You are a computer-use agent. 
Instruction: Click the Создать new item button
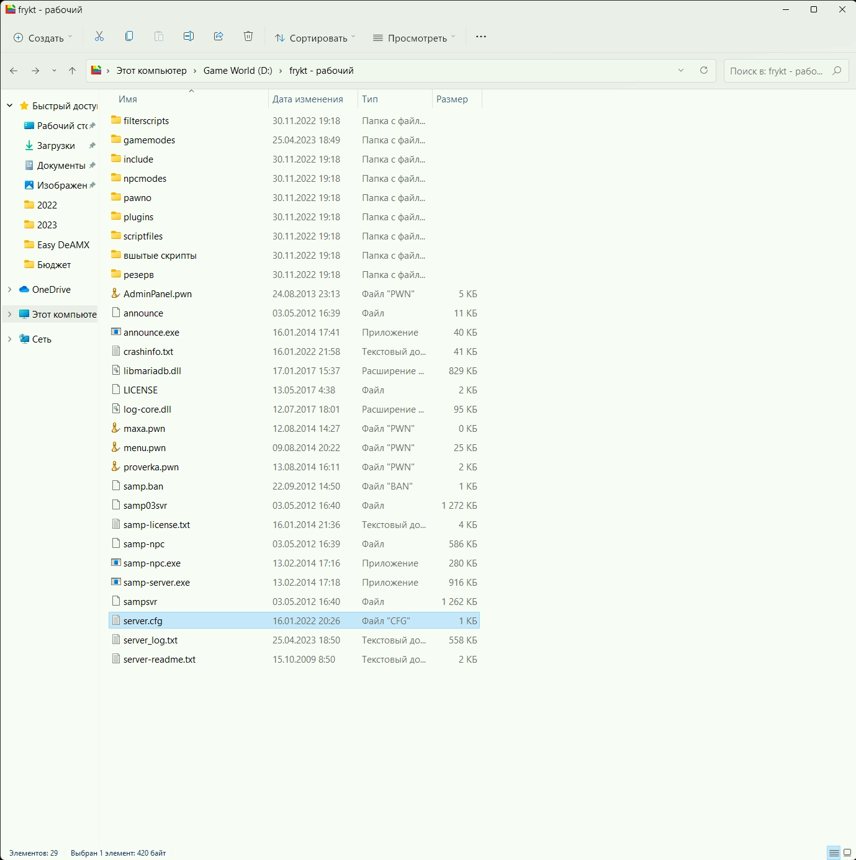(x=43, y=38)
